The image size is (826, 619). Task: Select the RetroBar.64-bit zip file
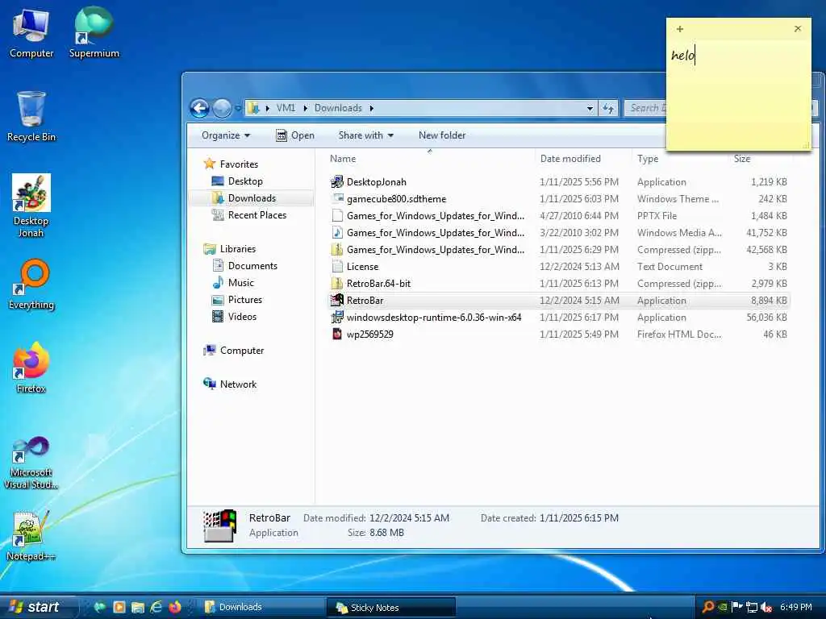558,283
